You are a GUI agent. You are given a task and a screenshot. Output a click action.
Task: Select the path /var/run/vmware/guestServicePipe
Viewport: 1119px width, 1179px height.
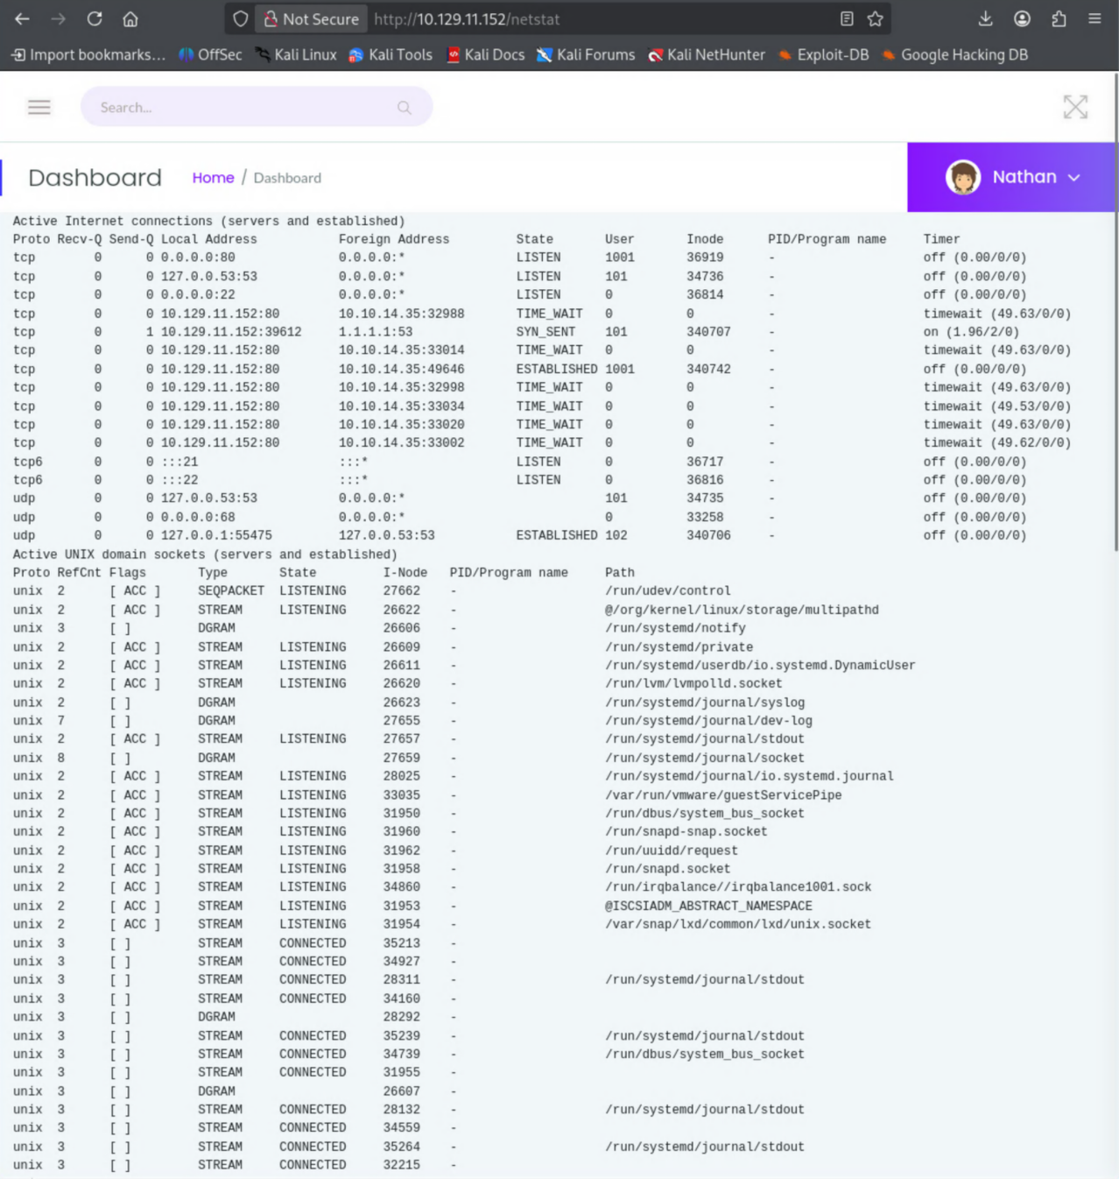723,795
